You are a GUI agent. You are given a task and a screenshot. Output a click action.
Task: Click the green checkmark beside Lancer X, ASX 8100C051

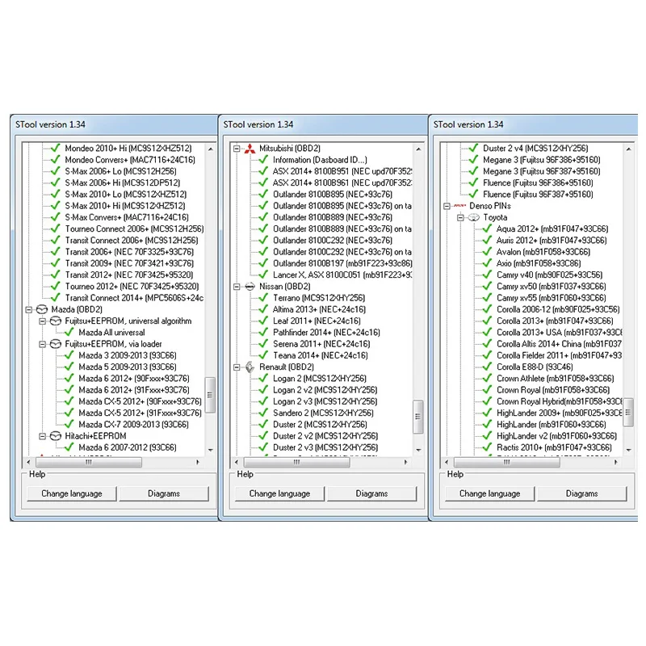(263, 274)
